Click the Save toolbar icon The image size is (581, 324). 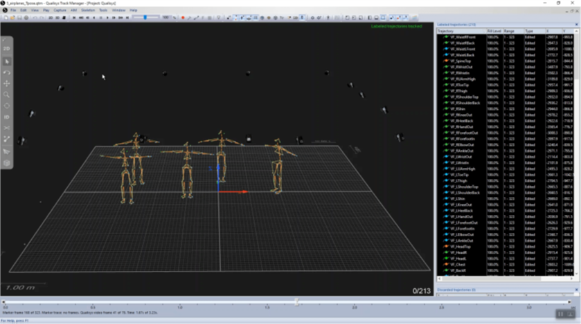(x=19, y=18)
